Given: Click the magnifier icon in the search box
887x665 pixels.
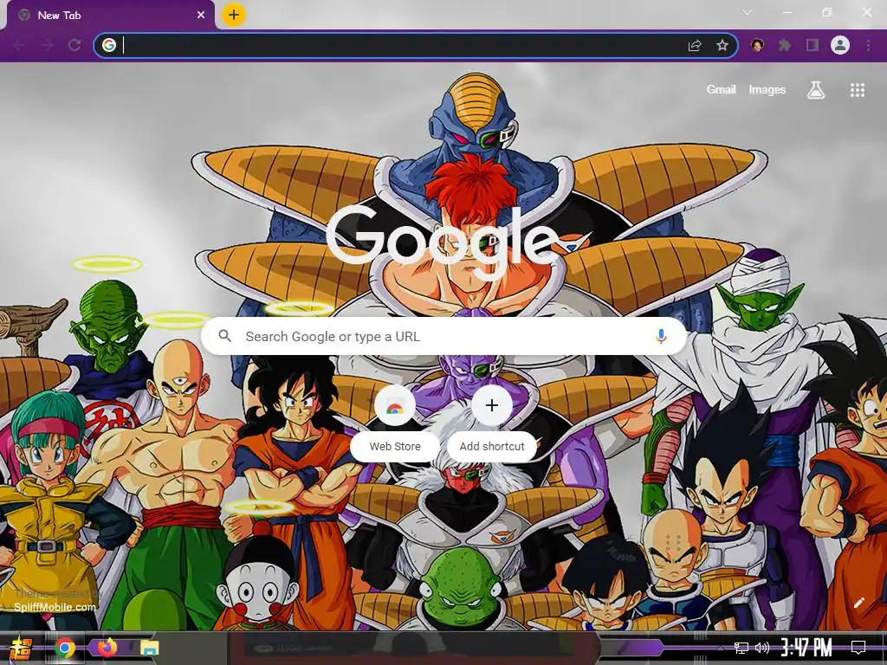Looking at the screenshot, I should coord(224,336).
